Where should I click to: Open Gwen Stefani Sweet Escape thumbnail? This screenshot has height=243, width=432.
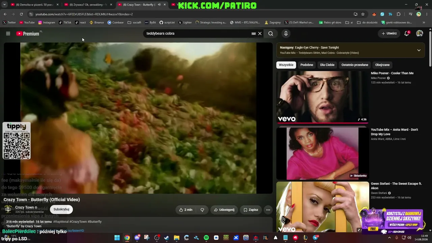pyautogui.click(x=323, y=208)
